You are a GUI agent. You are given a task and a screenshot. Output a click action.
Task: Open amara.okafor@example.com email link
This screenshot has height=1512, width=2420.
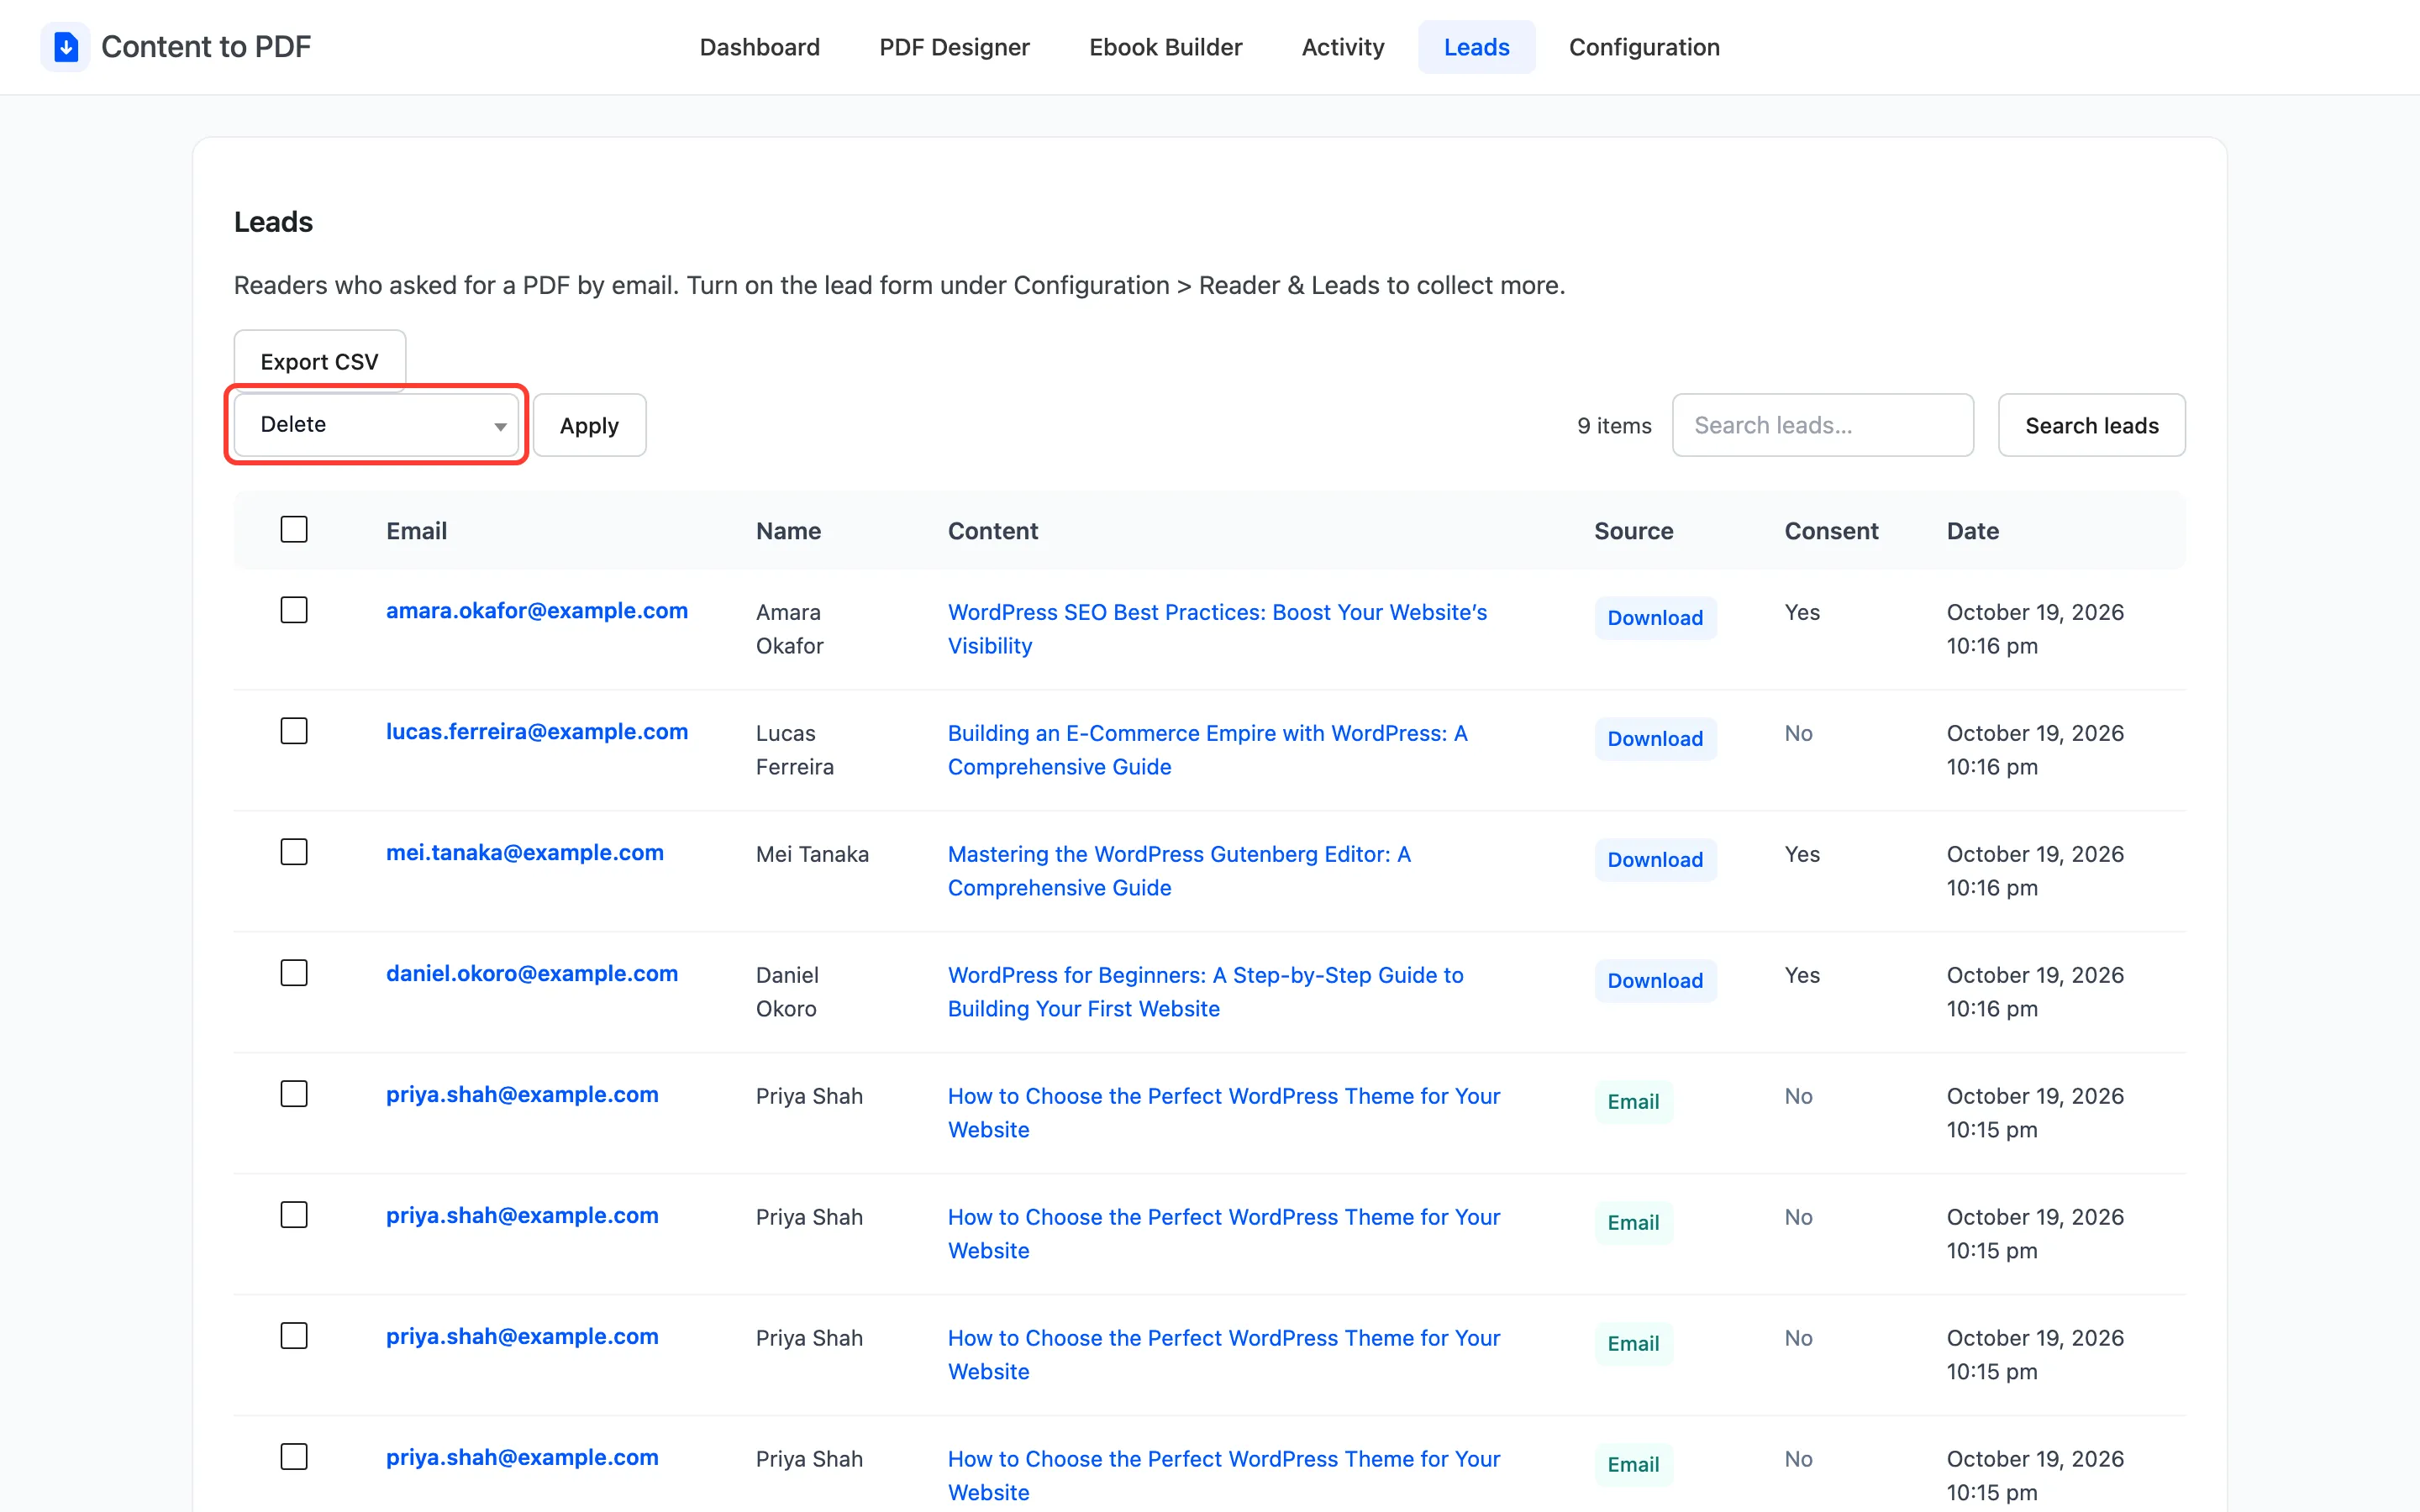click(537, 610)
